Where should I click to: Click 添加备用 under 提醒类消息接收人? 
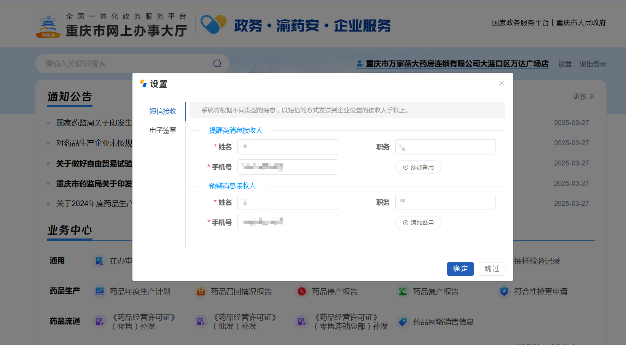[418, 167]
